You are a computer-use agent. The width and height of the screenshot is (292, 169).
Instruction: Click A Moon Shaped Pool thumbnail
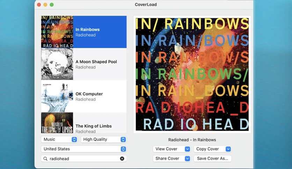click(x=57, y=64)
